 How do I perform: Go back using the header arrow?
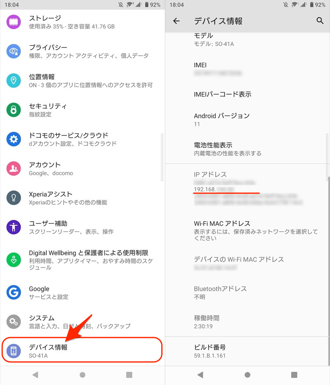pos(176,21)
